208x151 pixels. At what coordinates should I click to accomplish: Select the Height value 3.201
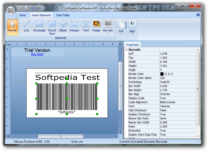click(178, 66)
